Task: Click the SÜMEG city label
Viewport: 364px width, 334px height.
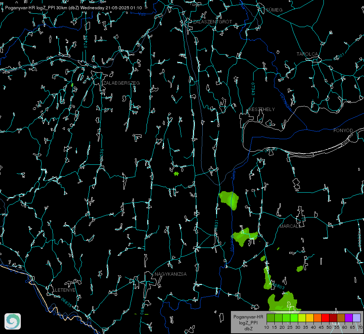Action: point(274,10)
